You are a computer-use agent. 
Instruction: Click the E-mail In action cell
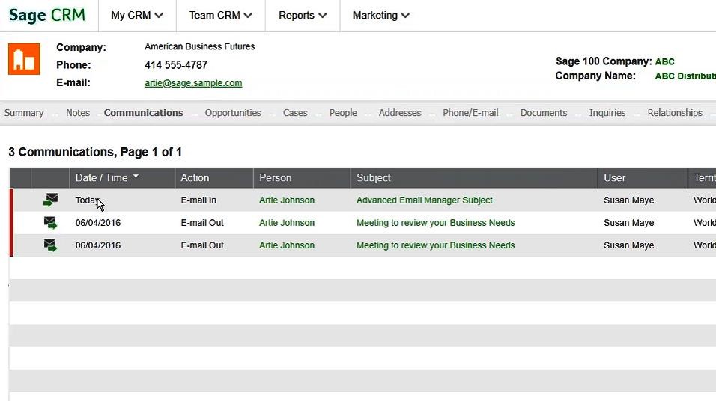click(x=198, y=200)
